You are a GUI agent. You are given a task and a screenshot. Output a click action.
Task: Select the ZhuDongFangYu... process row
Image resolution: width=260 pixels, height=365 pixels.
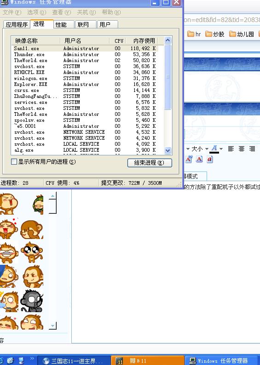tap(85, 96)
